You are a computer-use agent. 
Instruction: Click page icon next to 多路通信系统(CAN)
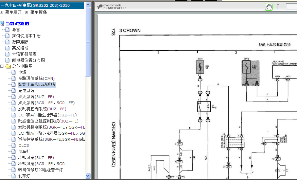click(x=14, y=78)
